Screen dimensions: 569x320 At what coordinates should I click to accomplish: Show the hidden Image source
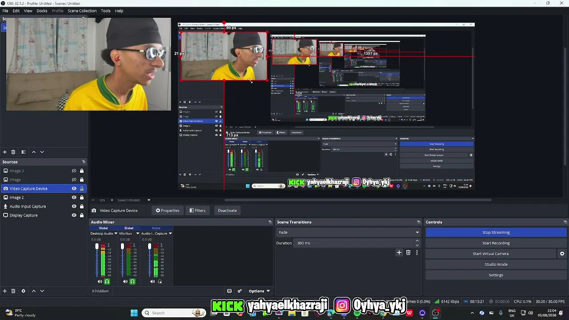[74, 180]
